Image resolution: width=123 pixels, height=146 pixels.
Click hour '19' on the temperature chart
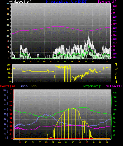pyautogui.click(x=93, y=142)
